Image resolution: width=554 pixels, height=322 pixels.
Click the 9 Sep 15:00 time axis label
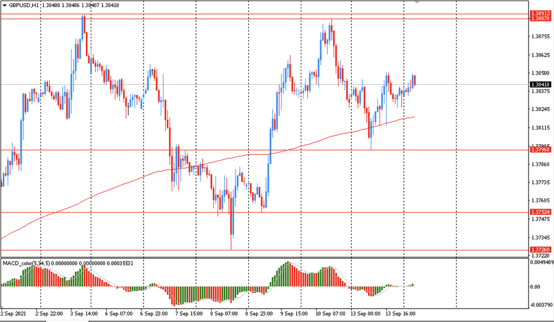[x=294, y=314]
